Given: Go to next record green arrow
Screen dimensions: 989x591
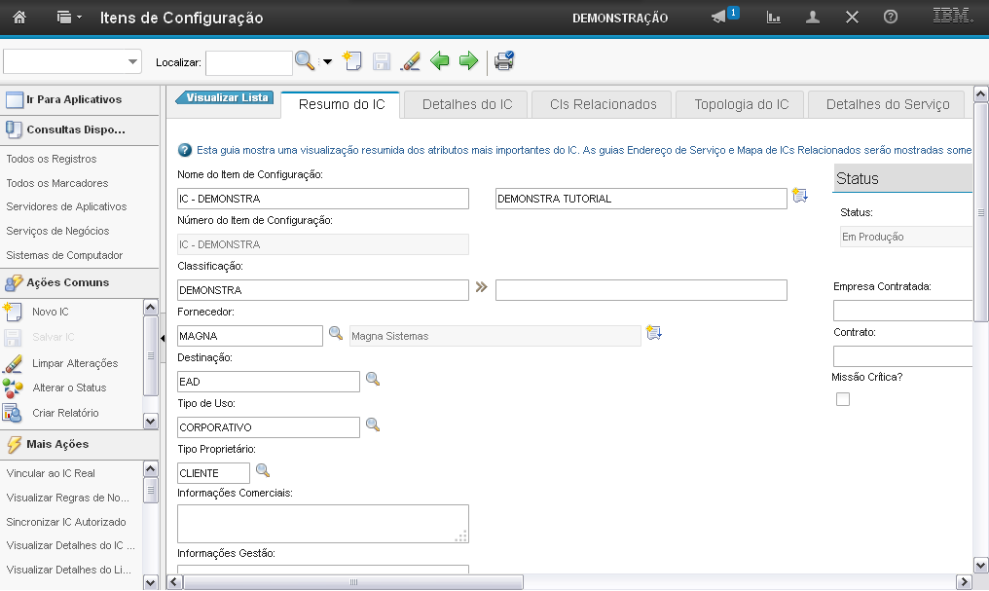Looking at the screenshot, I should 469,61.
